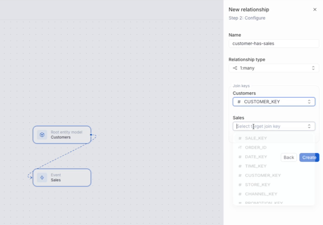Click the Sales event node icon
This screenshot has height=225, width=323.
(x=42, y=177)
